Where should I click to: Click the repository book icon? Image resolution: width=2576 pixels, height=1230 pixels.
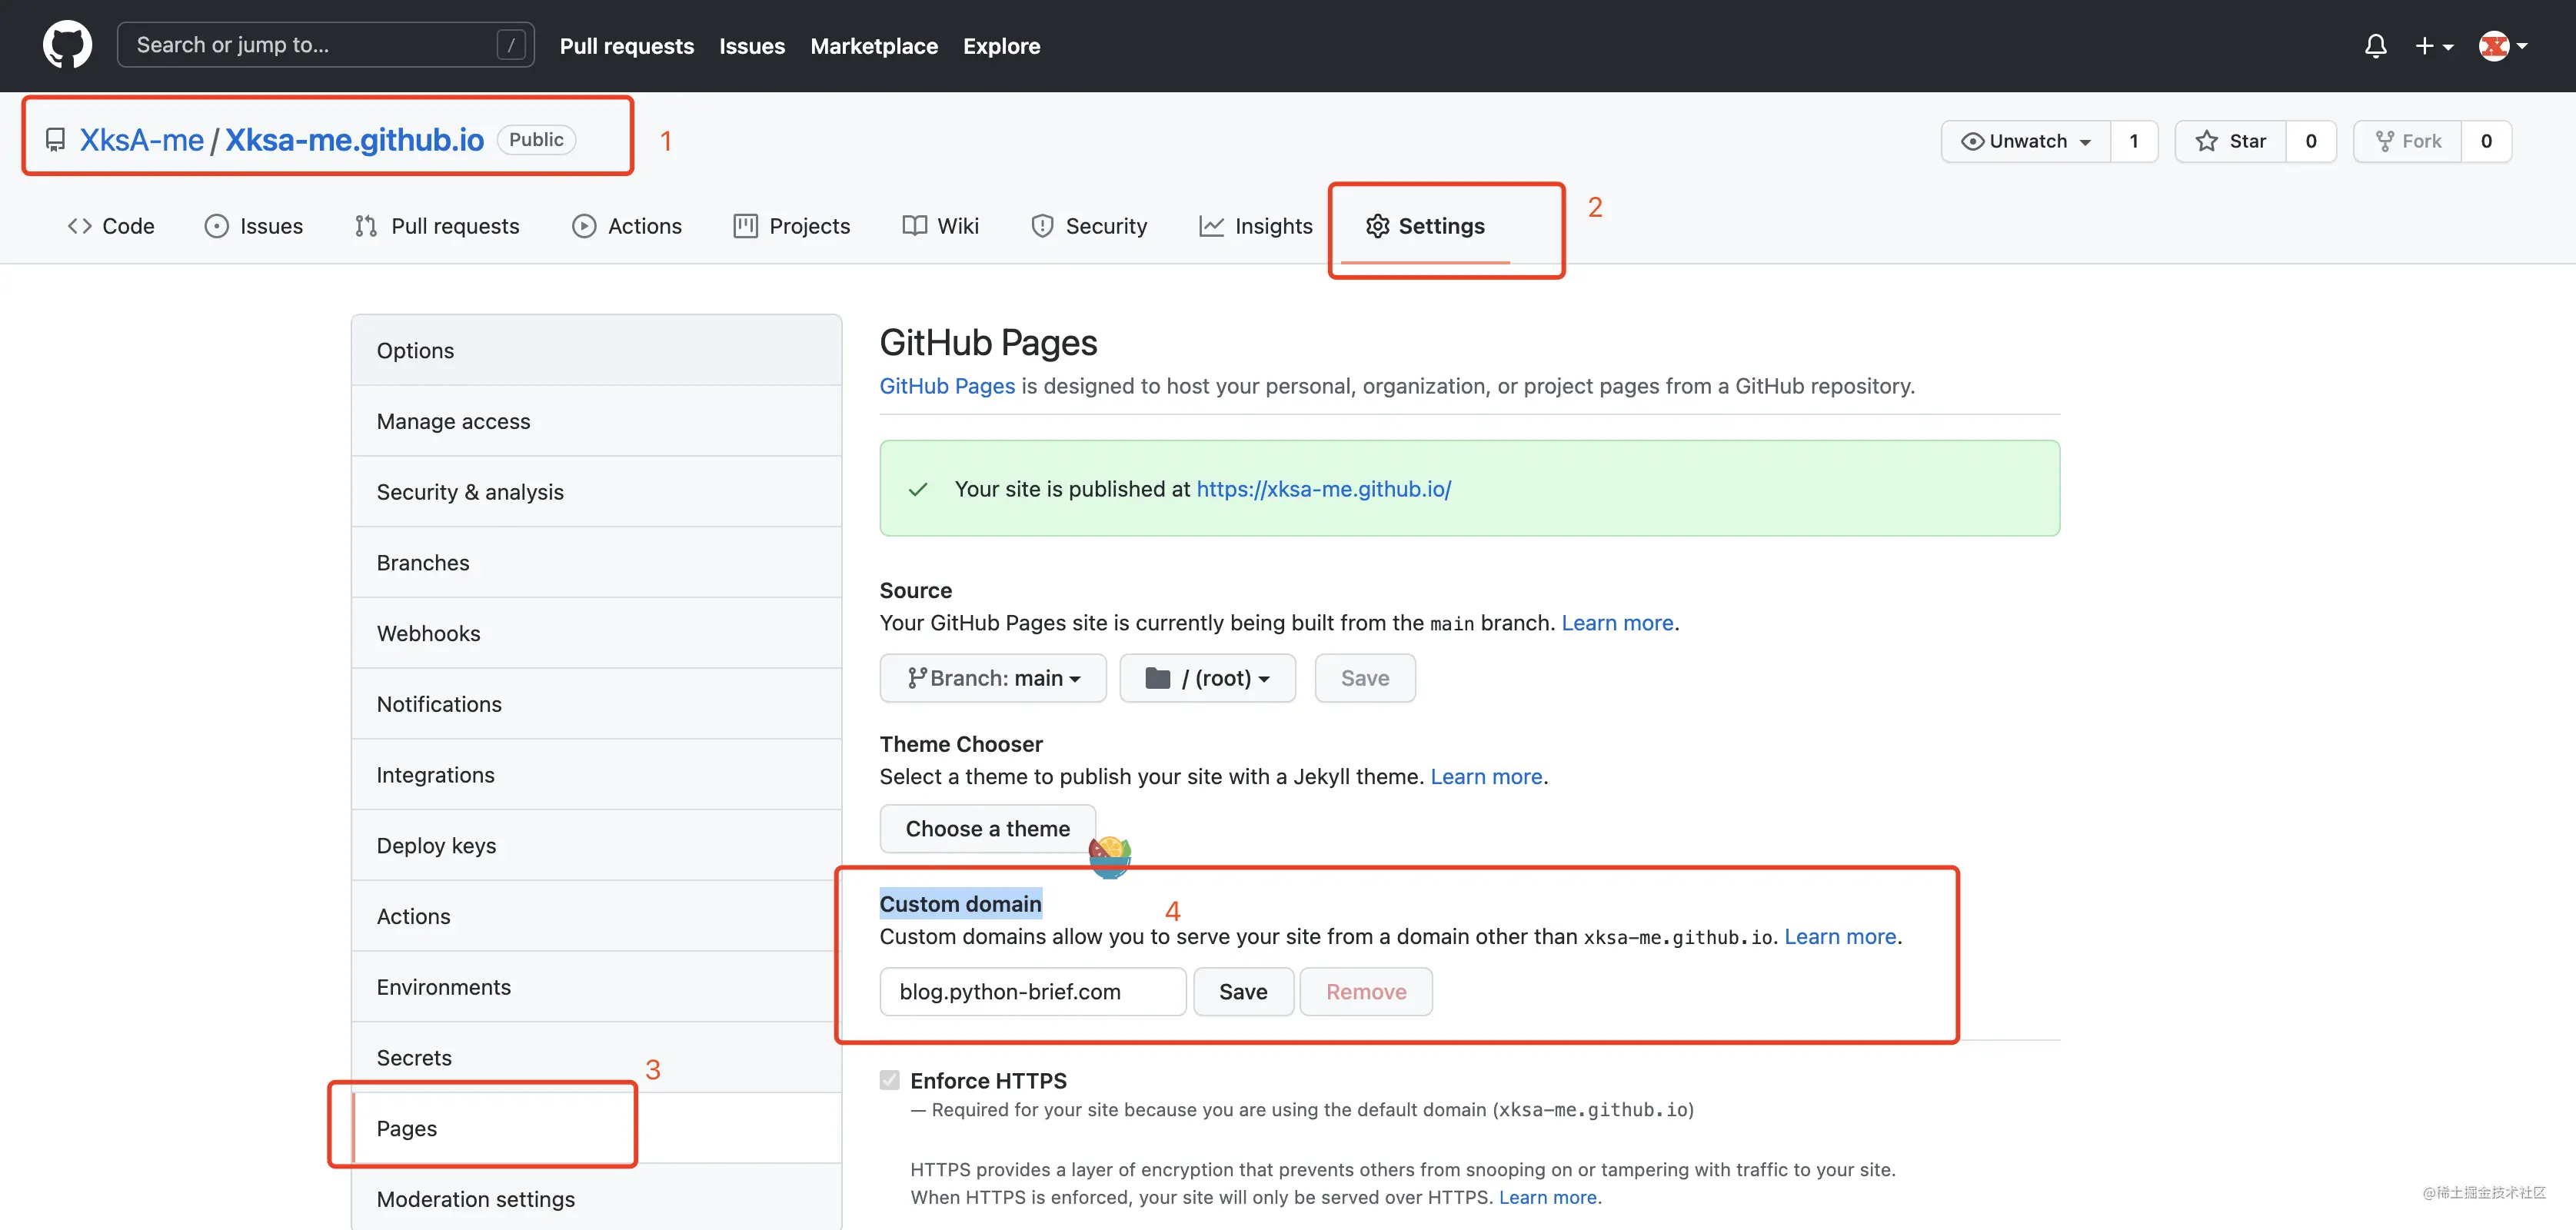tap(56, 140)
